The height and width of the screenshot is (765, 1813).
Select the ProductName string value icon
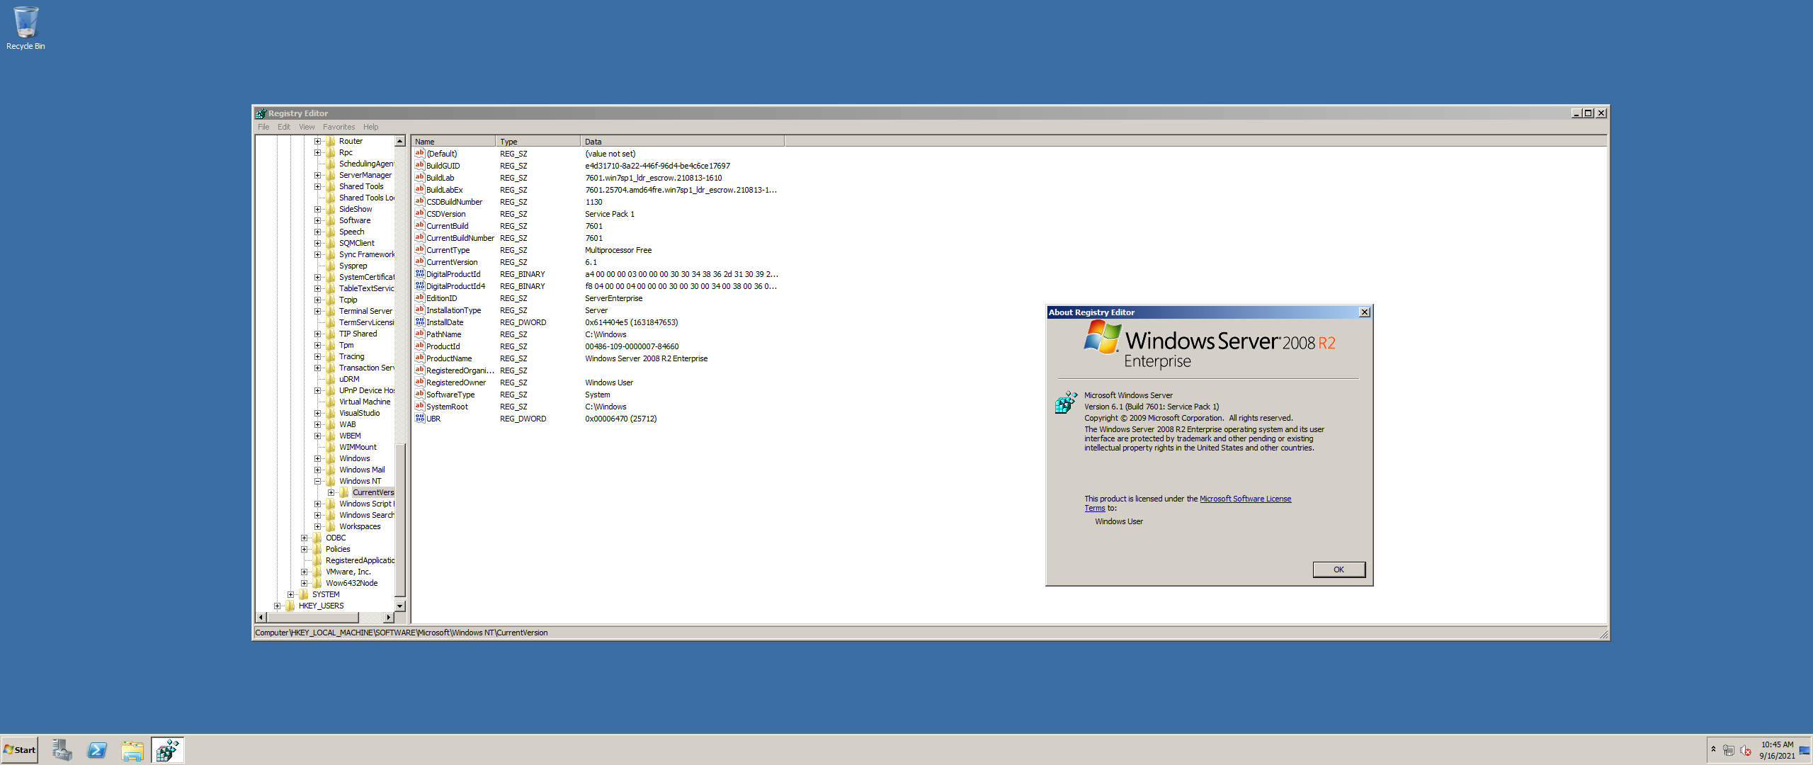coord(419,358)
